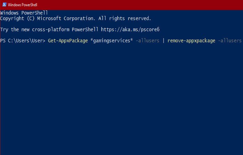
Task: Open the https://aka.ms/pscore6 link
Action: click(x=130, y=29)
